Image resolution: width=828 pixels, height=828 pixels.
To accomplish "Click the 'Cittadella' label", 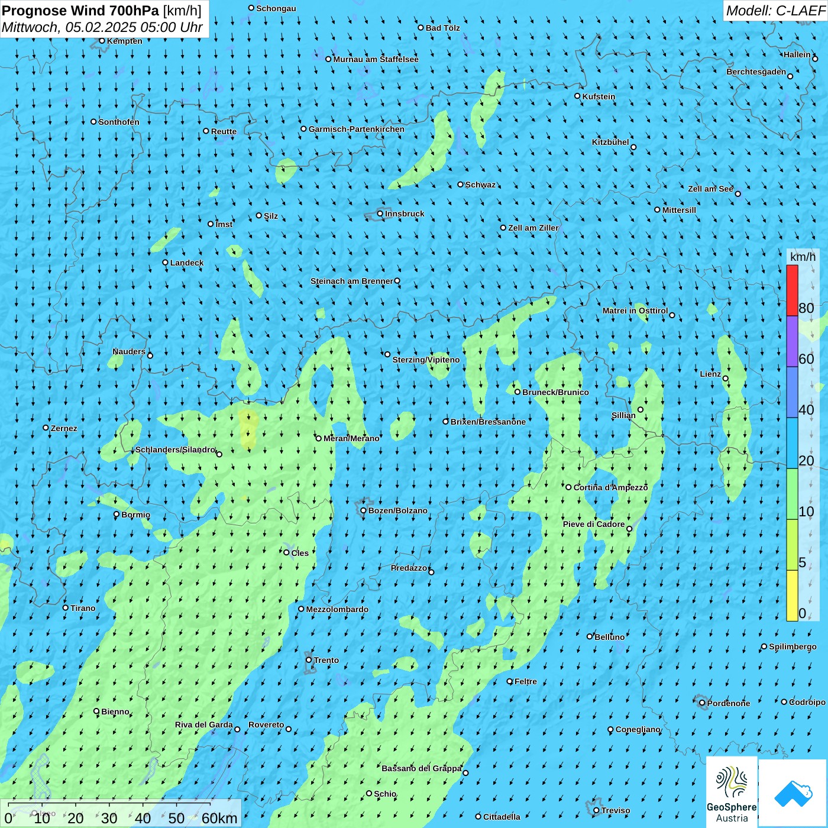I will [x=502, y=817].
